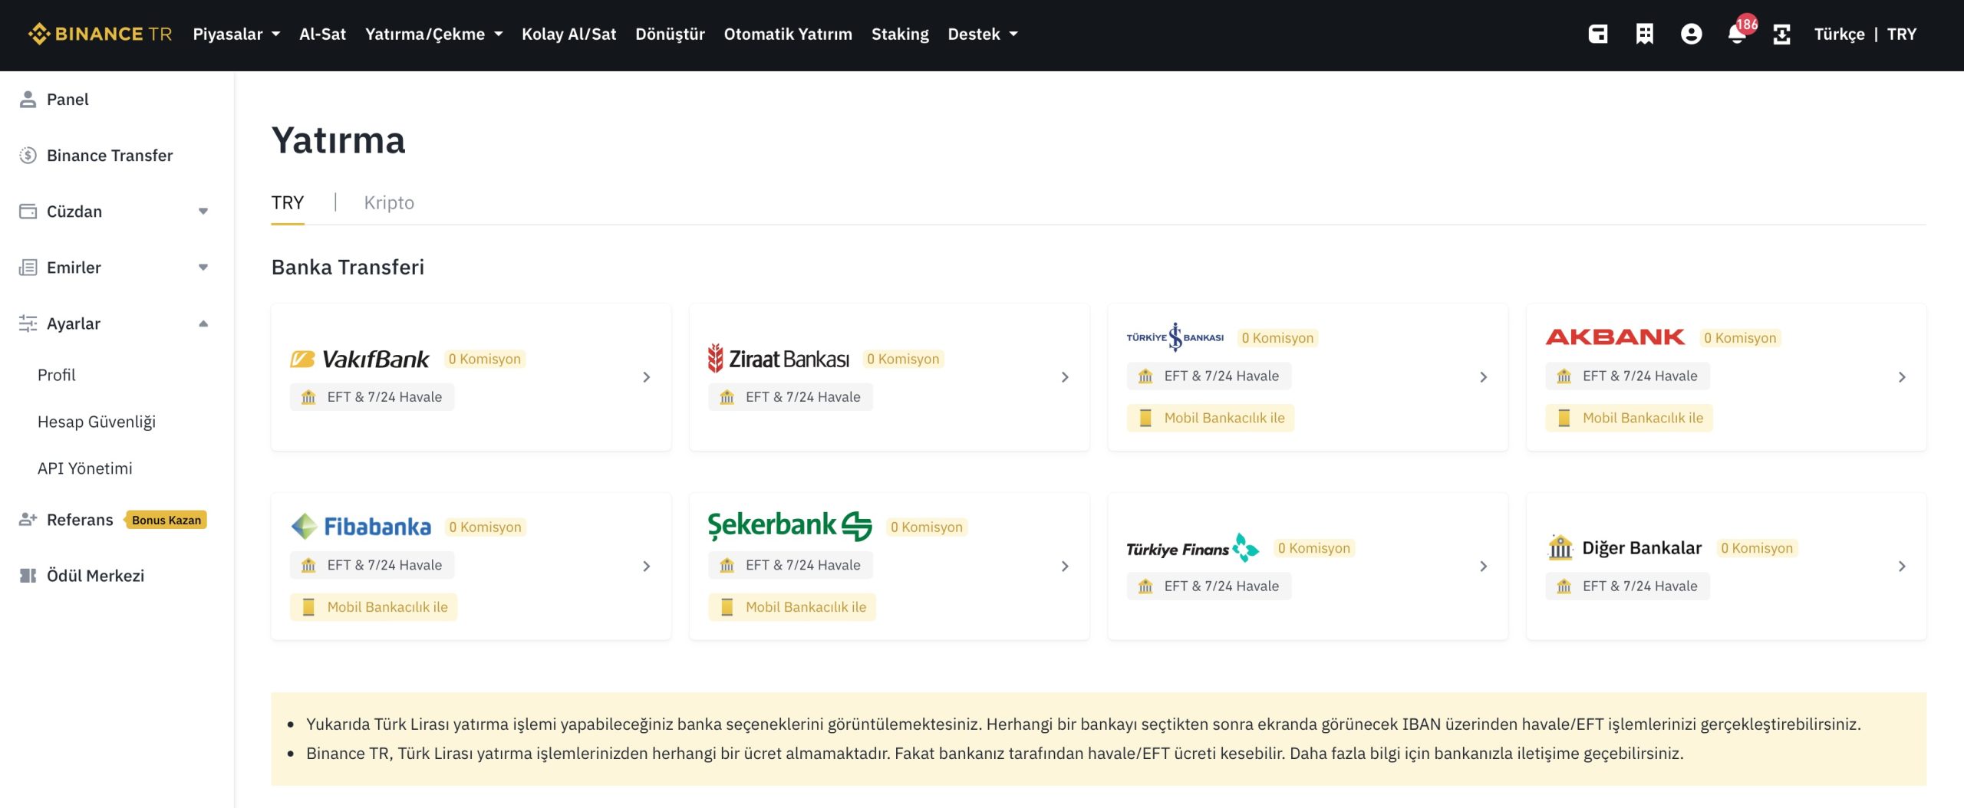Switch to the Kripto tab

click(389, 202)
